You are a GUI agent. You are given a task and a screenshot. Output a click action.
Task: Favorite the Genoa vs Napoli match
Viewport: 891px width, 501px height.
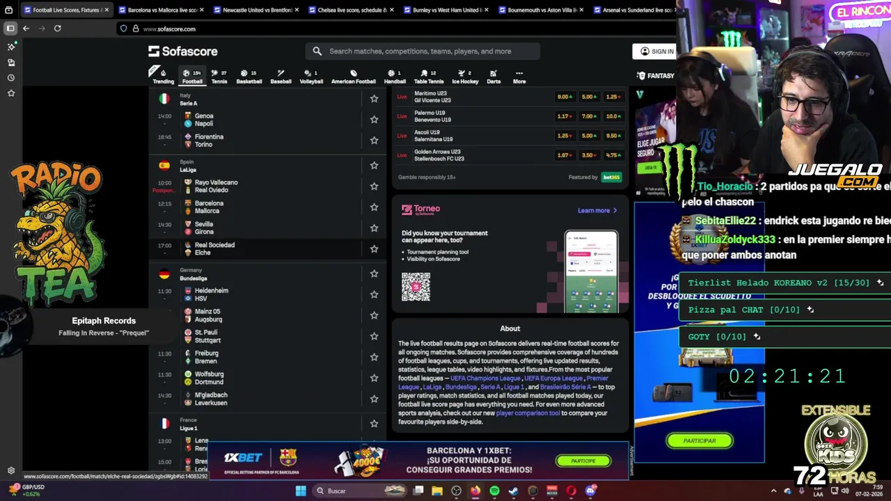coord(374,120)
